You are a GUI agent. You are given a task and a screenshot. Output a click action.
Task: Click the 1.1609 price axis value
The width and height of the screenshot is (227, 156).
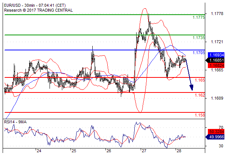point(217,98)
